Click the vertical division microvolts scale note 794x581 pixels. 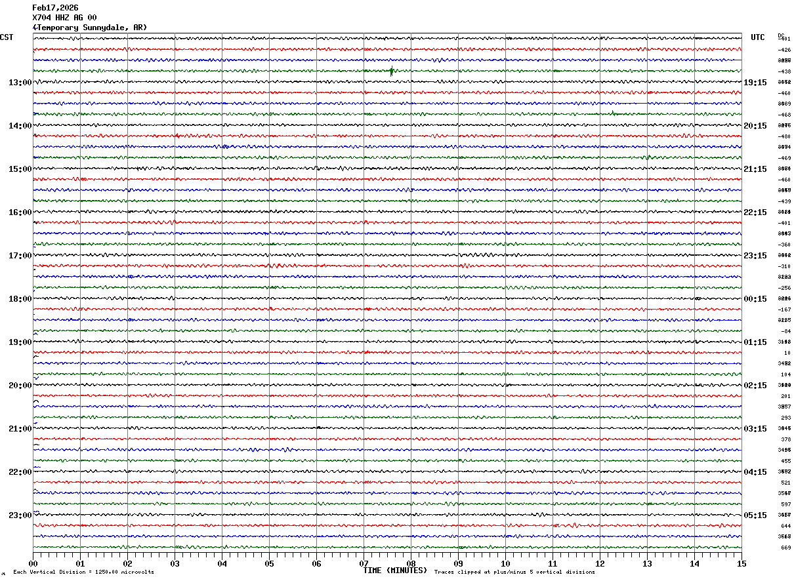tap(83, 572)
